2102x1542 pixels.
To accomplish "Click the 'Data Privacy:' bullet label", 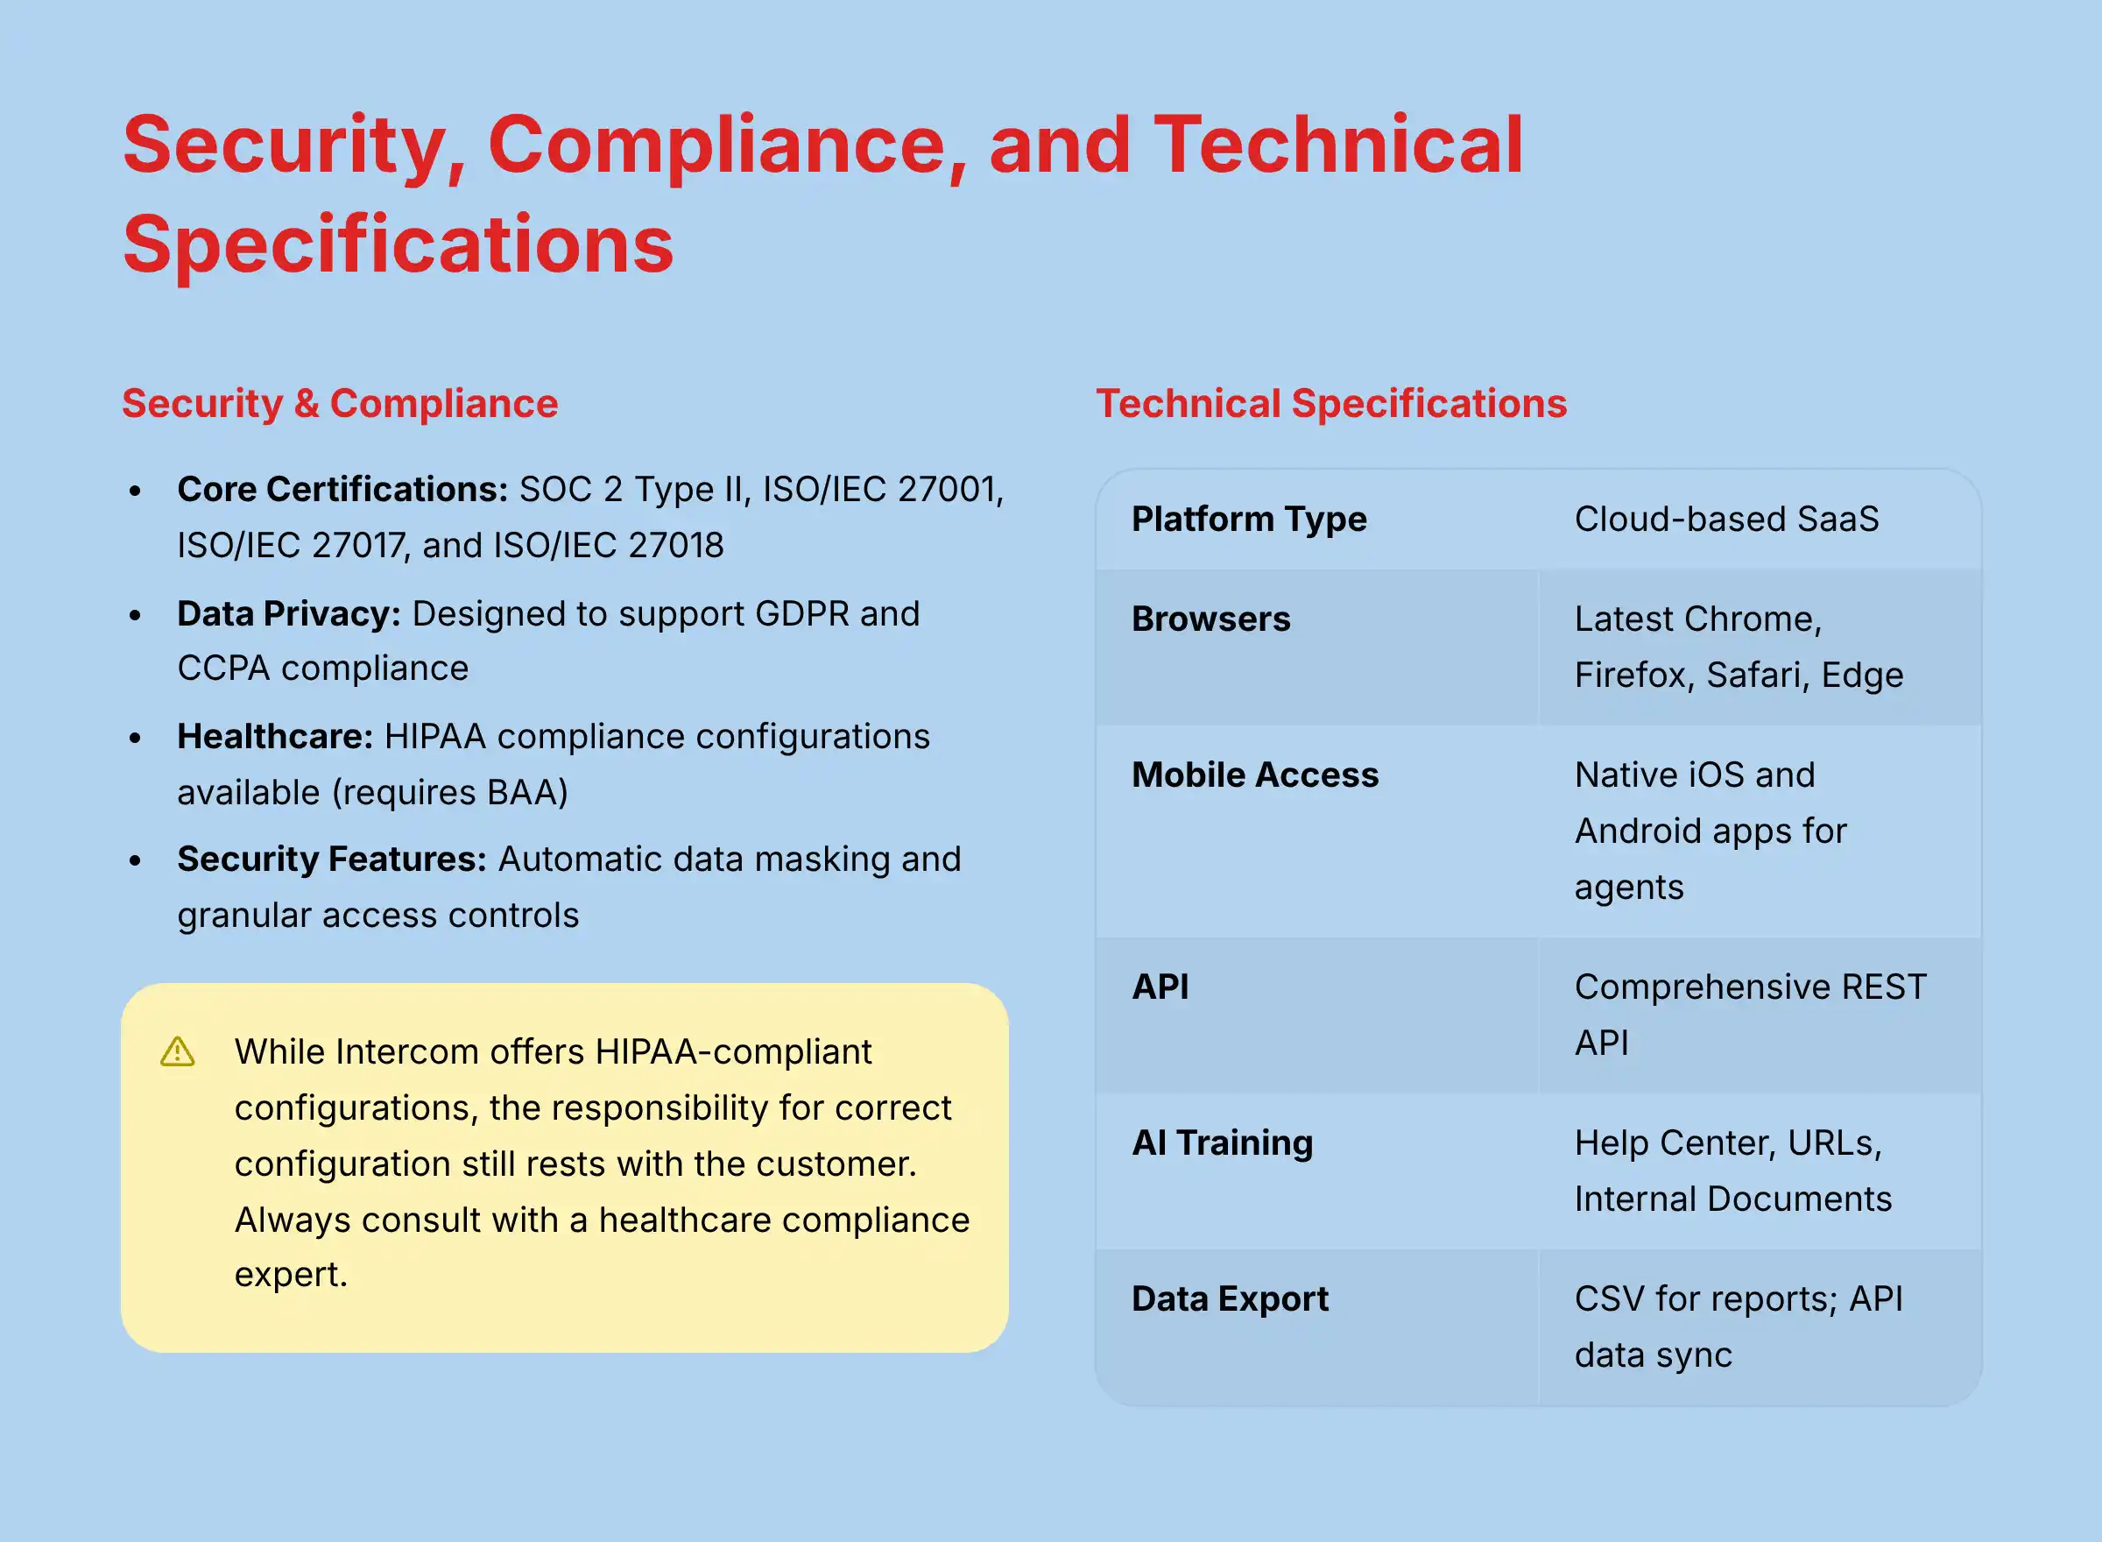I will (289, 613).
